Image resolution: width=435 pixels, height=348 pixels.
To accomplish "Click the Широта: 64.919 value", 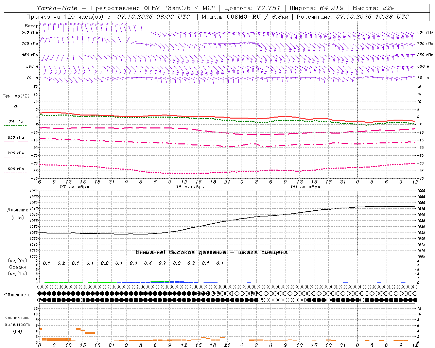I will pyautogui.click(x=317, y=8).
